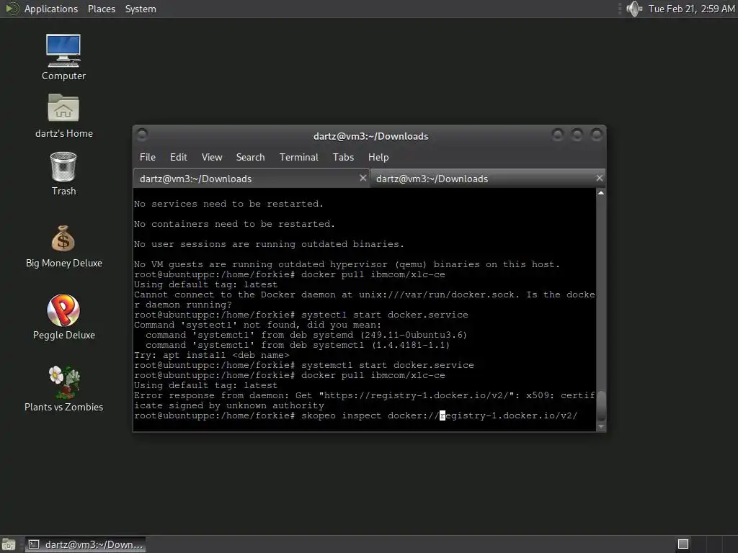Maximize the terminal window
This screenshot has height=553, width=738.
[x=577, y=135]
